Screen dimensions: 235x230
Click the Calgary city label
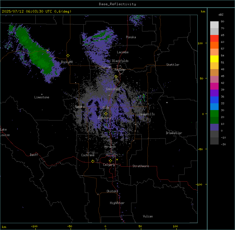(109, 165)
